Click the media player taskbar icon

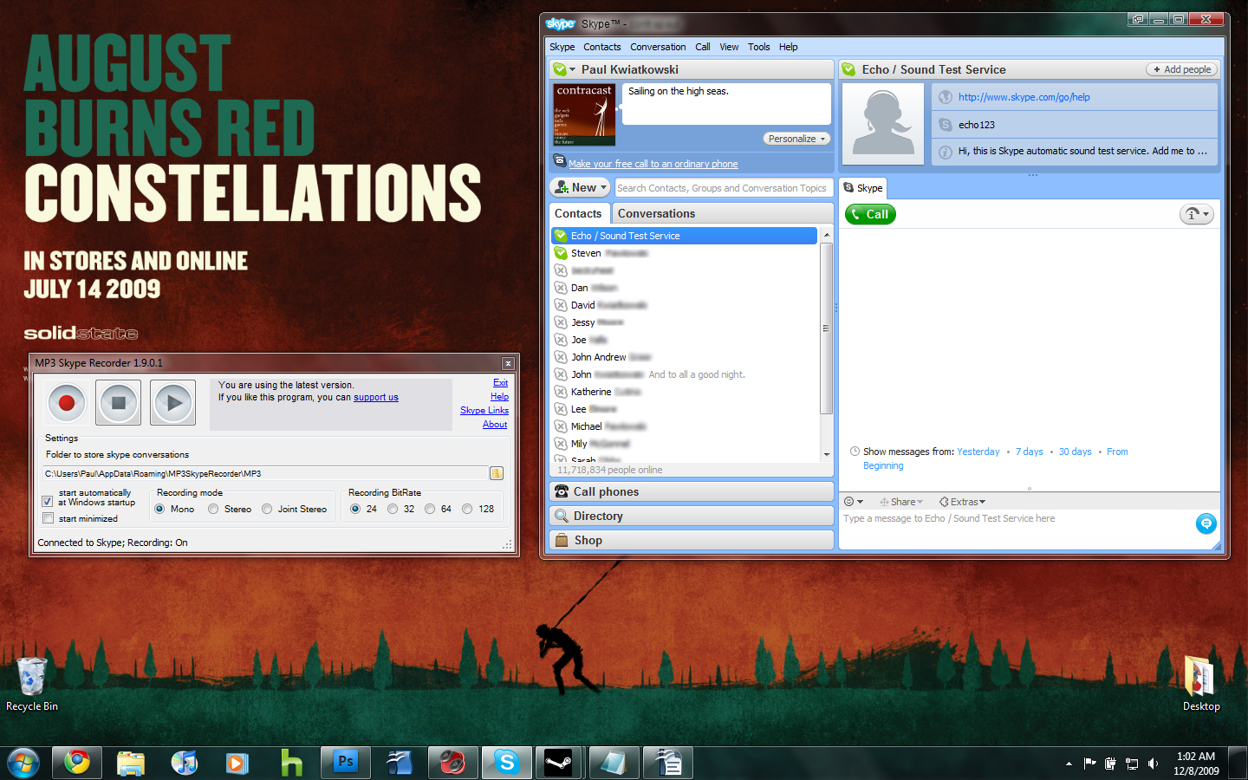pos(238,763)
